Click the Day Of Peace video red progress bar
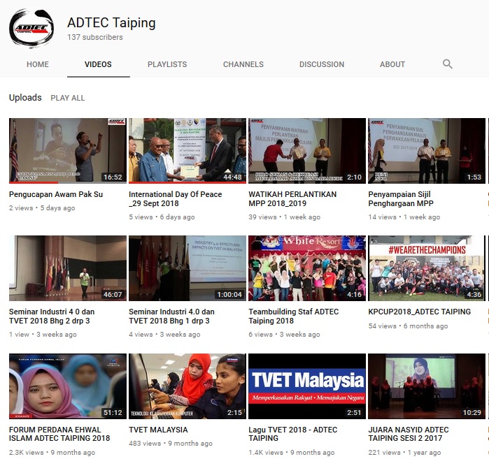489x459 pixels. pyautogui.click(x=187, y=182)
